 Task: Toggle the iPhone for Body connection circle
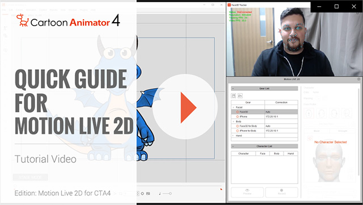point(237,131)
